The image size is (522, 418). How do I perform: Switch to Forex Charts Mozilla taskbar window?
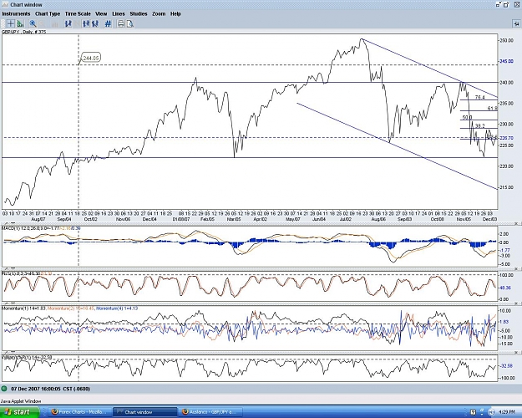tap(80, 412)
